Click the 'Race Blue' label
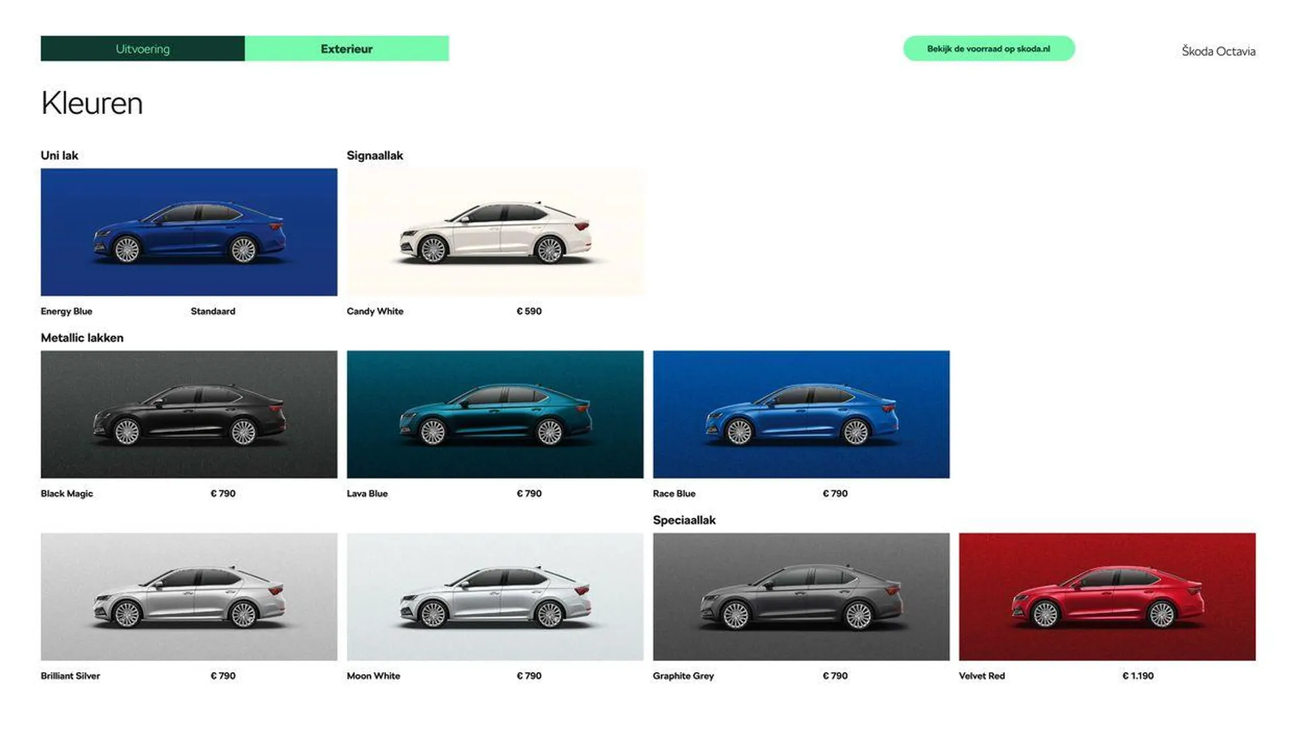Screen dimensions: 1296x729 pos(674,493)
